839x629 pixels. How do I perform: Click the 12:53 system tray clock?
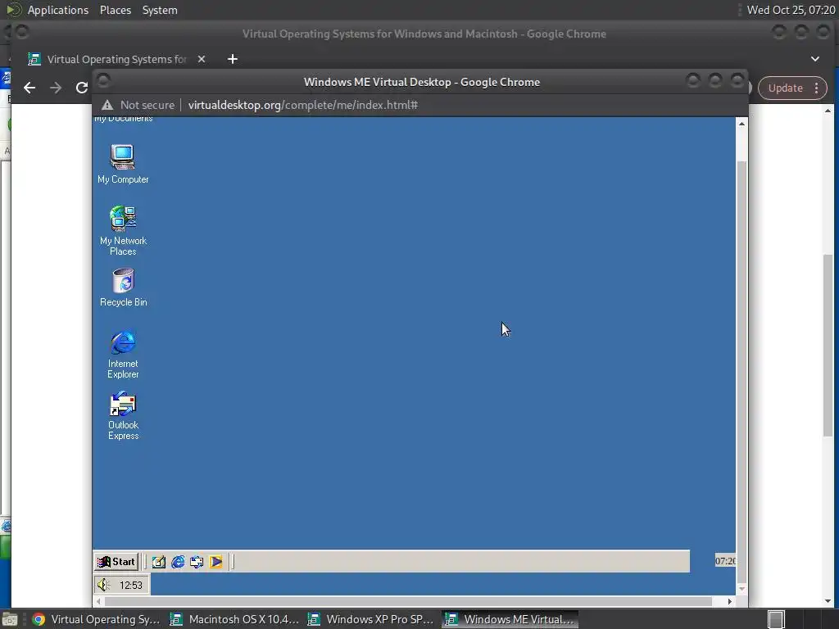(x=130, y=585)
